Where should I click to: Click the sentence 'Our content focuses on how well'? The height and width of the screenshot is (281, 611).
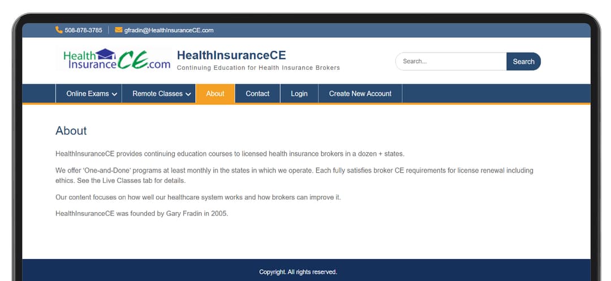(x=198, y=197)
